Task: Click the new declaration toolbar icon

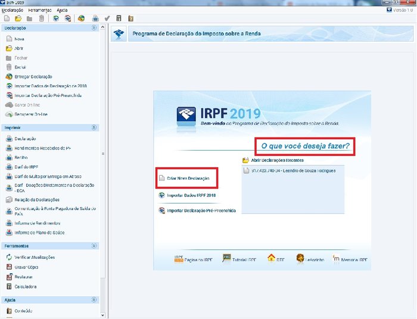Action: tap(7, 18)
